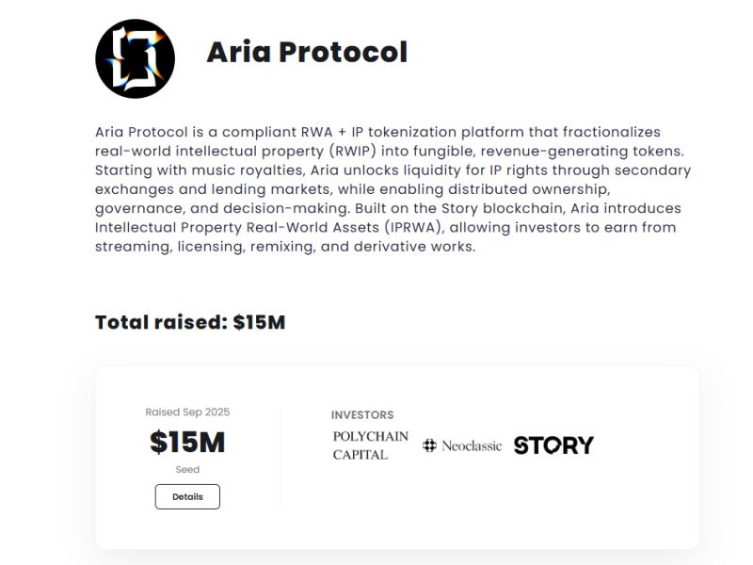This screenshot has width=753, height=565.
Task: Select the '$15M' funding amount text
Action: coord(187,441)
